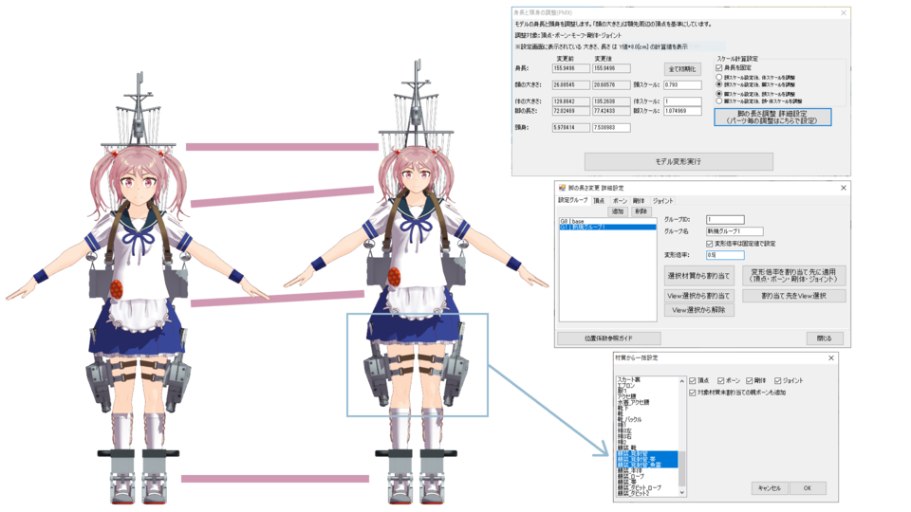This screenshot has height=512, width=911.
Task: Click the 割り当て先をView選択 button
Action: pyautogui.click(x=793, y=296)
